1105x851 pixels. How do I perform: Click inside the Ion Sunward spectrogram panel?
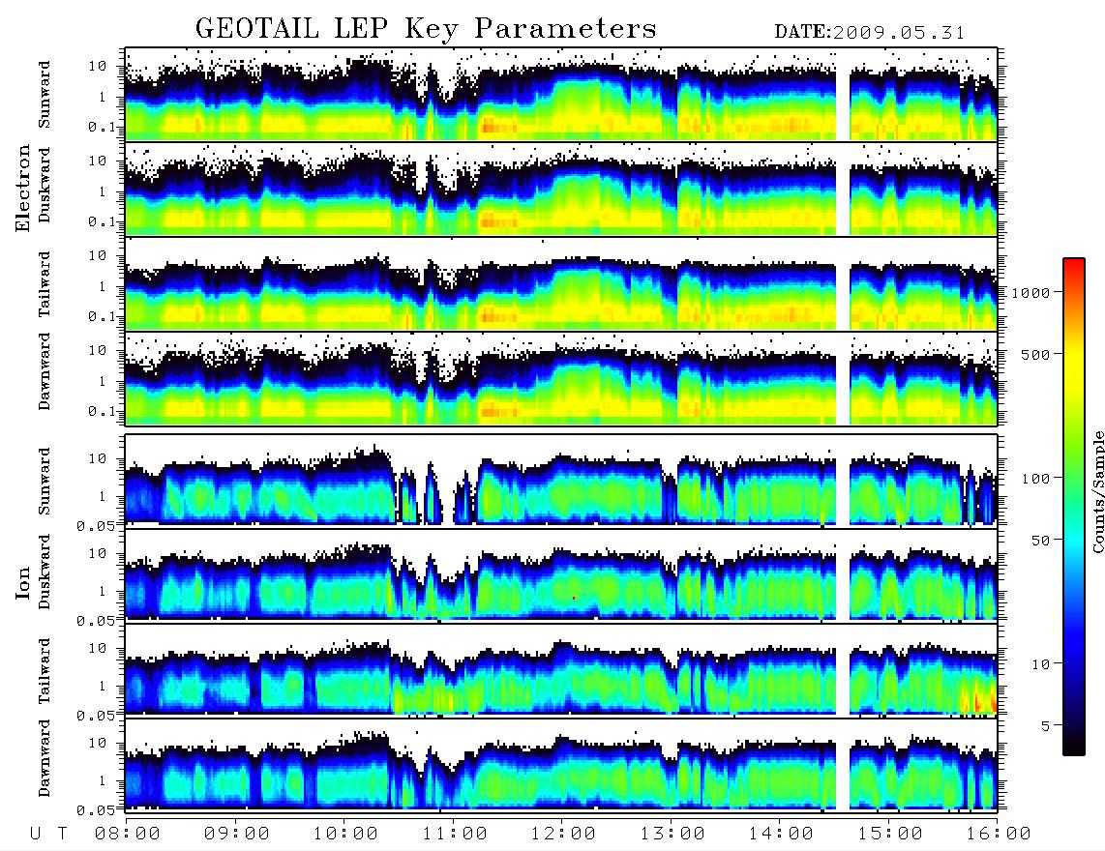[561, 480]
